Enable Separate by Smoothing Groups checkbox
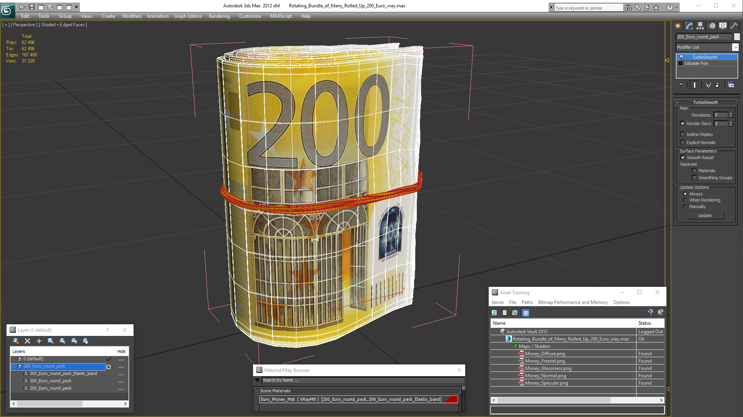 (x=694, y=178)
